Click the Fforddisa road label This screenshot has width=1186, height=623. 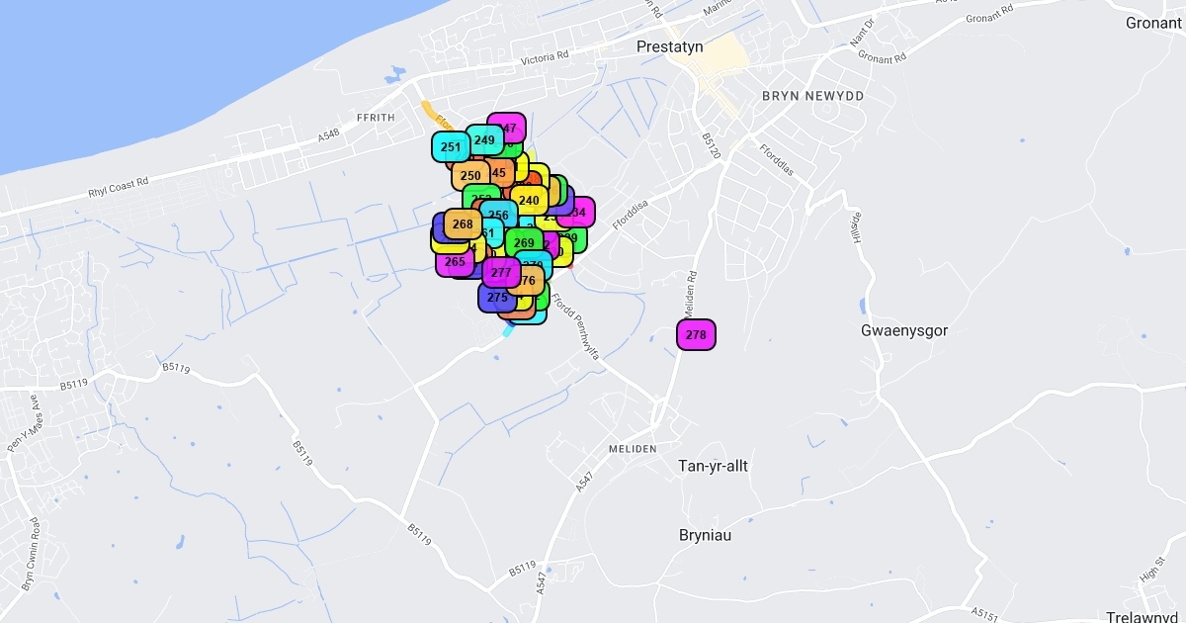pos(631,216)
